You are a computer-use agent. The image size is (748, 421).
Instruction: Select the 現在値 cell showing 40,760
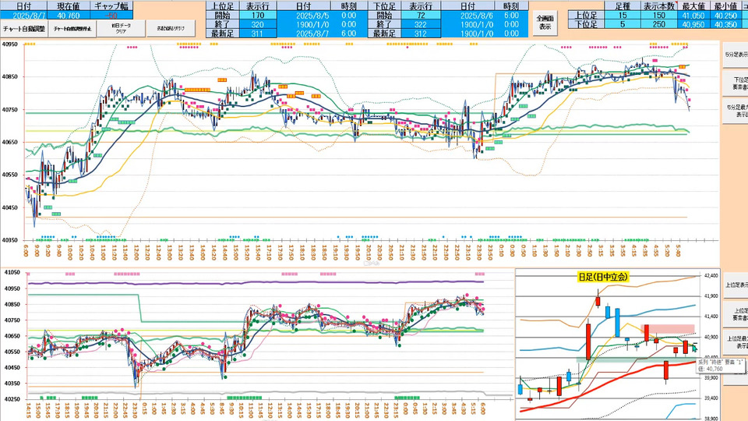(67, 14)
